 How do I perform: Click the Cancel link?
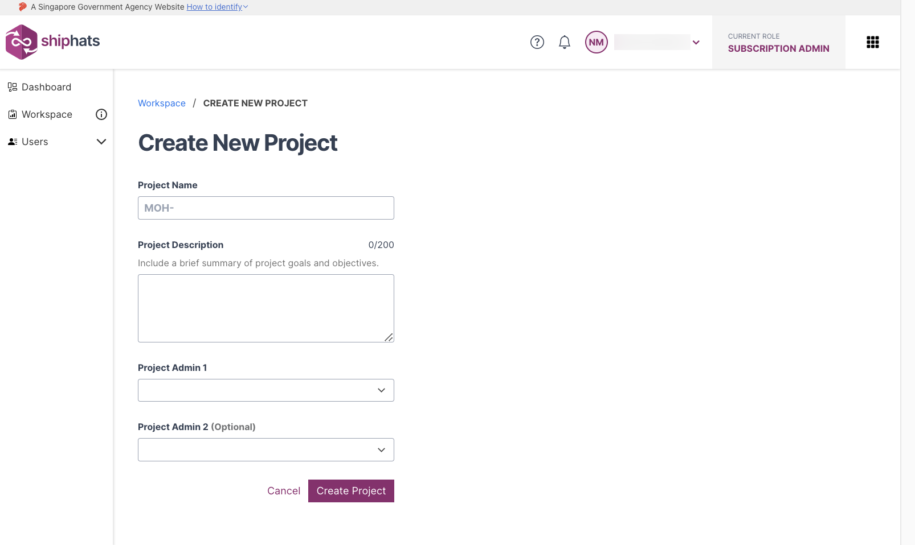tap(284, 491)
